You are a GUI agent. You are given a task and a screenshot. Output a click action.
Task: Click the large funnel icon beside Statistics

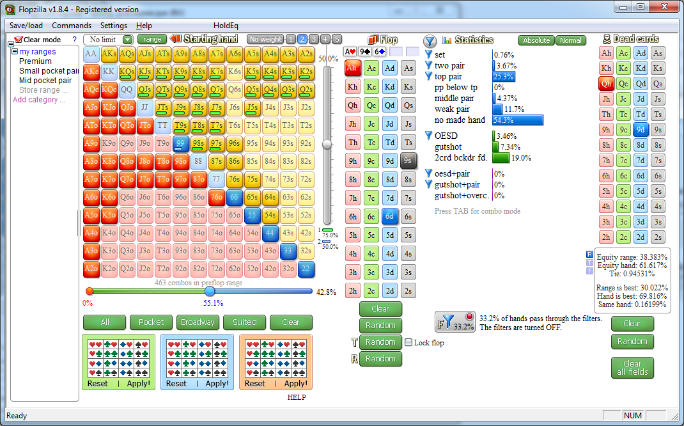click(430, 41)
